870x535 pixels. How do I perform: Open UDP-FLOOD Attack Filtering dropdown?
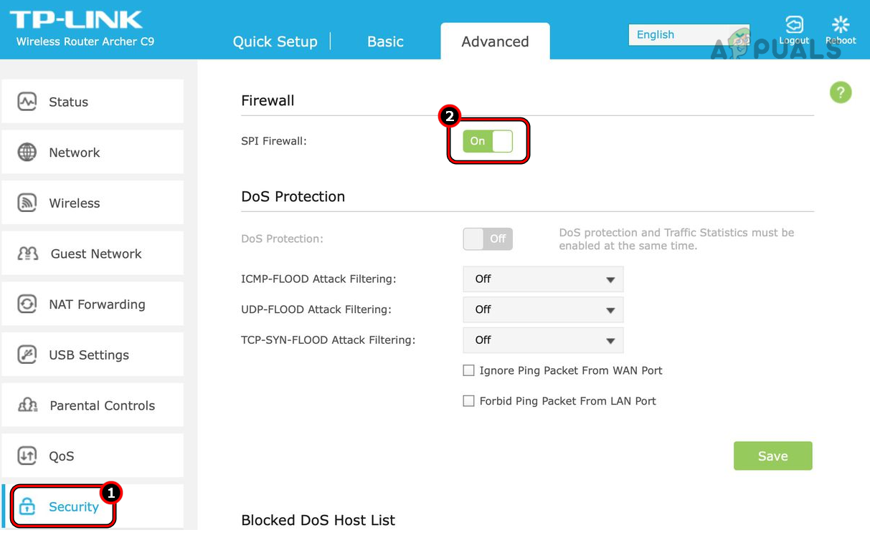542,309
